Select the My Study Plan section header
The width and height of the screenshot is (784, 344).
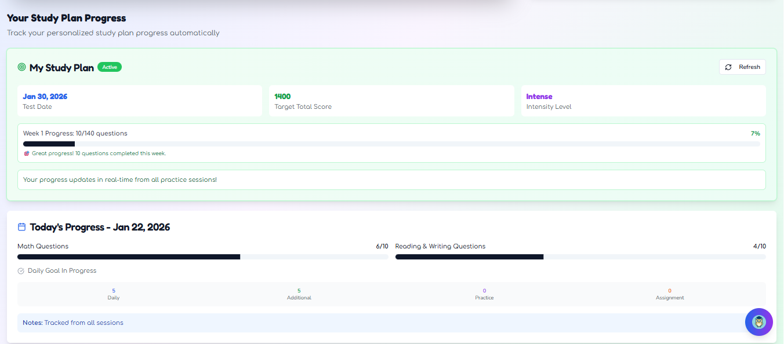point(62,67)
